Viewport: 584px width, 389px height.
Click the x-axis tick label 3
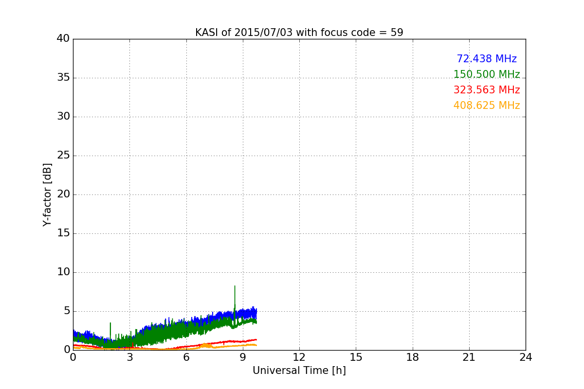(x=129, y=357)
